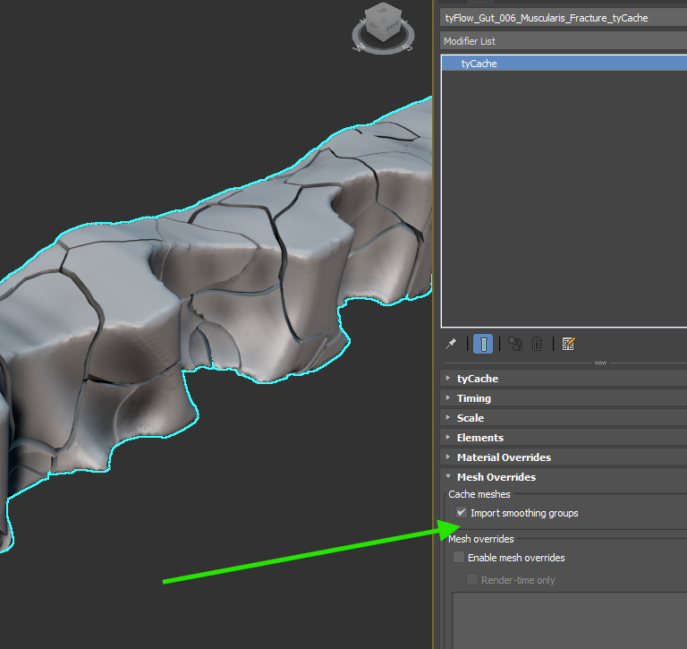This screenshot has width=687, height=649.
Task: Collapse the Mesh Overrides rollout
Action: coord(496,477)
